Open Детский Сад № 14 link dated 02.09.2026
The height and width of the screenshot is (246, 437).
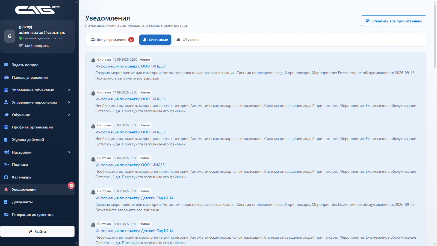pyautogui.click(x=134, y=198)
